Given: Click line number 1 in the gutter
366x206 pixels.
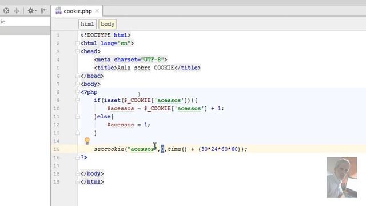Looking at the screenshot, I should pyautogui.click(x=58, y=35).
